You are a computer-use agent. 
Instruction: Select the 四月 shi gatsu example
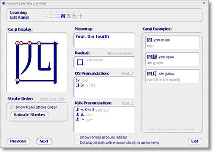point(172,76)
